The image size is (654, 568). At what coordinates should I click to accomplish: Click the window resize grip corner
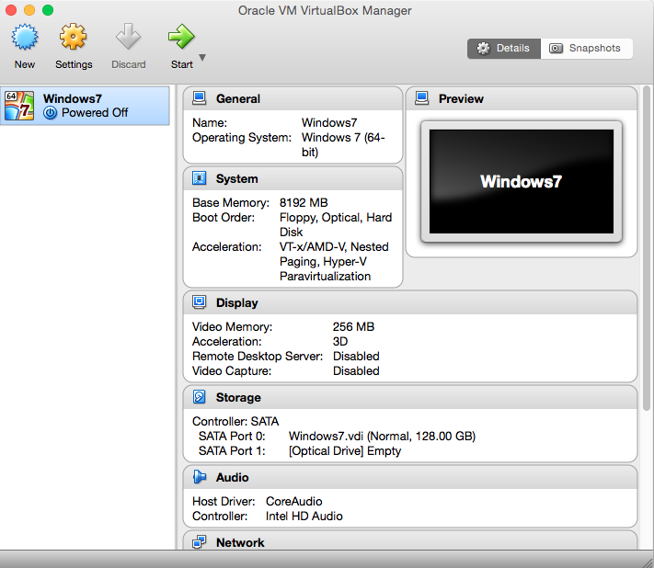point(647,562)
